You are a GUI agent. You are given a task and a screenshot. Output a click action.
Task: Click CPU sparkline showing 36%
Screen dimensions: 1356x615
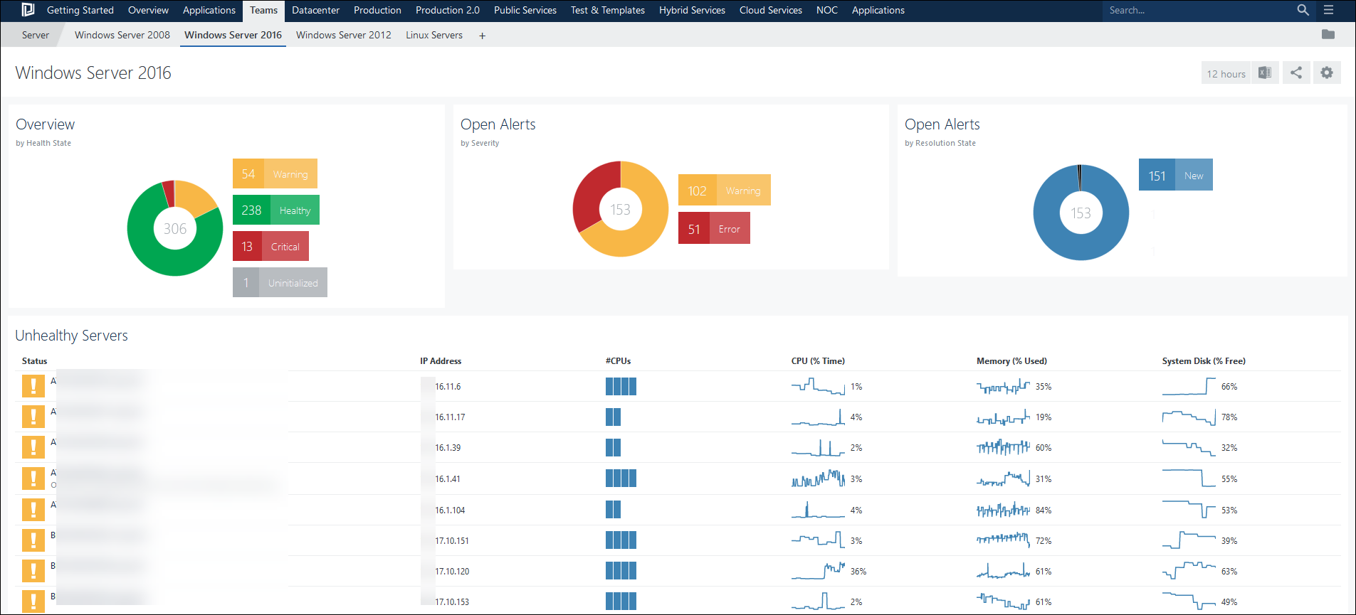pos(819,571)
